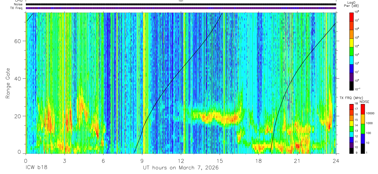Click the hour tick label '15' on the time axis

pos(220,161)
